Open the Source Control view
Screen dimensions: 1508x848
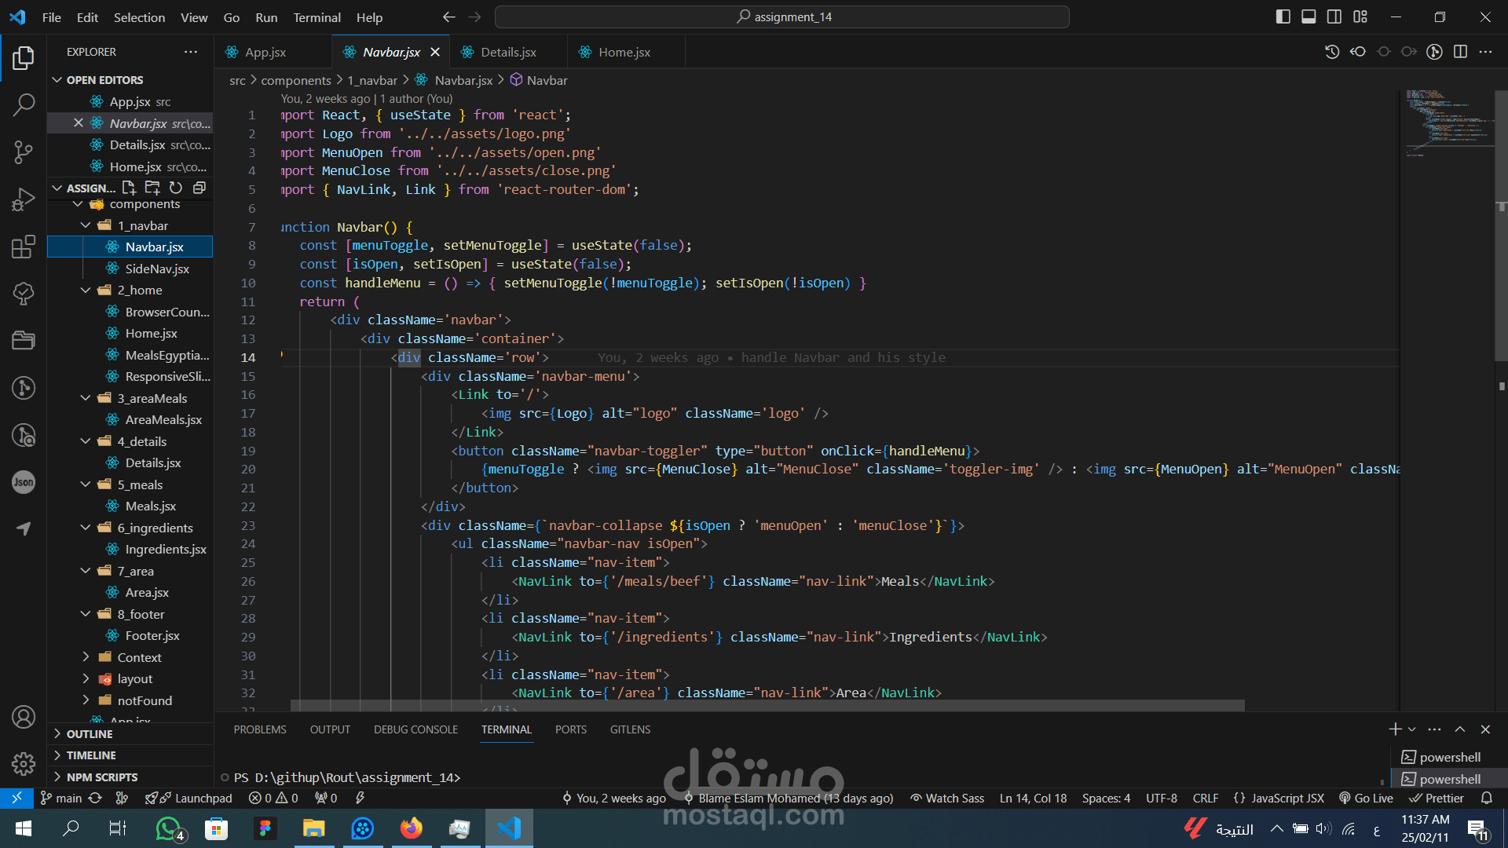[x=24, y=152]
